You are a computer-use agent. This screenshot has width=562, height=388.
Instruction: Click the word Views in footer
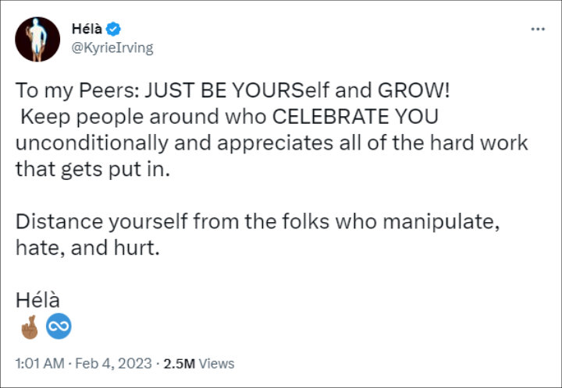click(216, 364)
